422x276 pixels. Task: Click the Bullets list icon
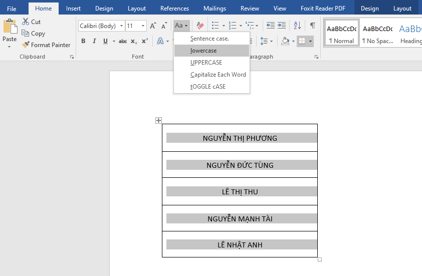click(216, 26)
